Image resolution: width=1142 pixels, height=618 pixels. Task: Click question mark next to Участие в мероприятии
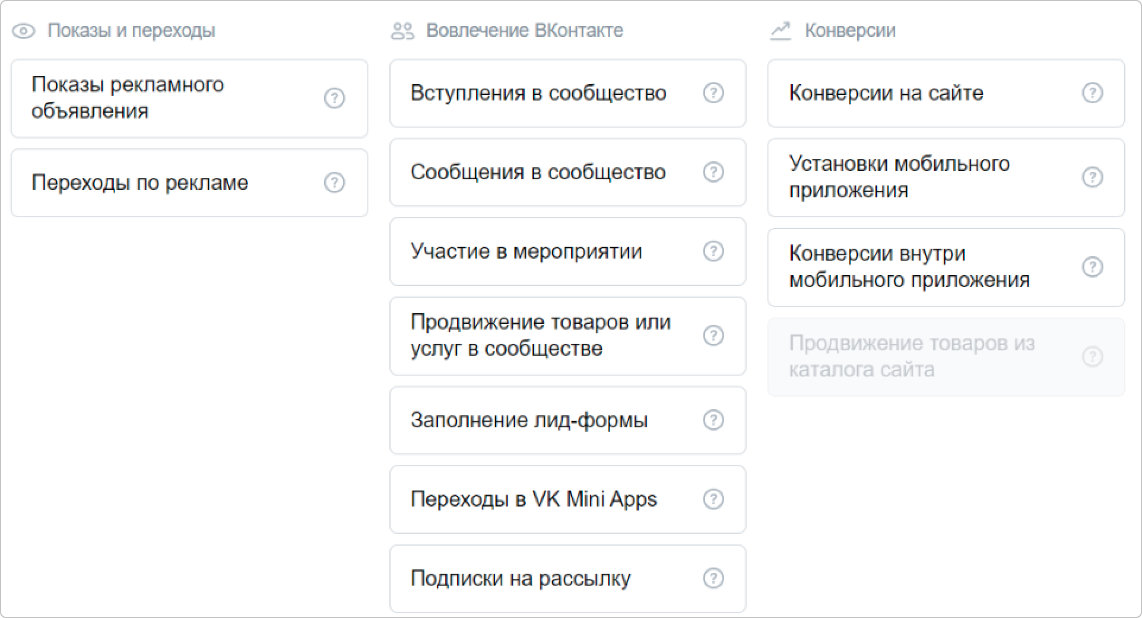(713, 251)
